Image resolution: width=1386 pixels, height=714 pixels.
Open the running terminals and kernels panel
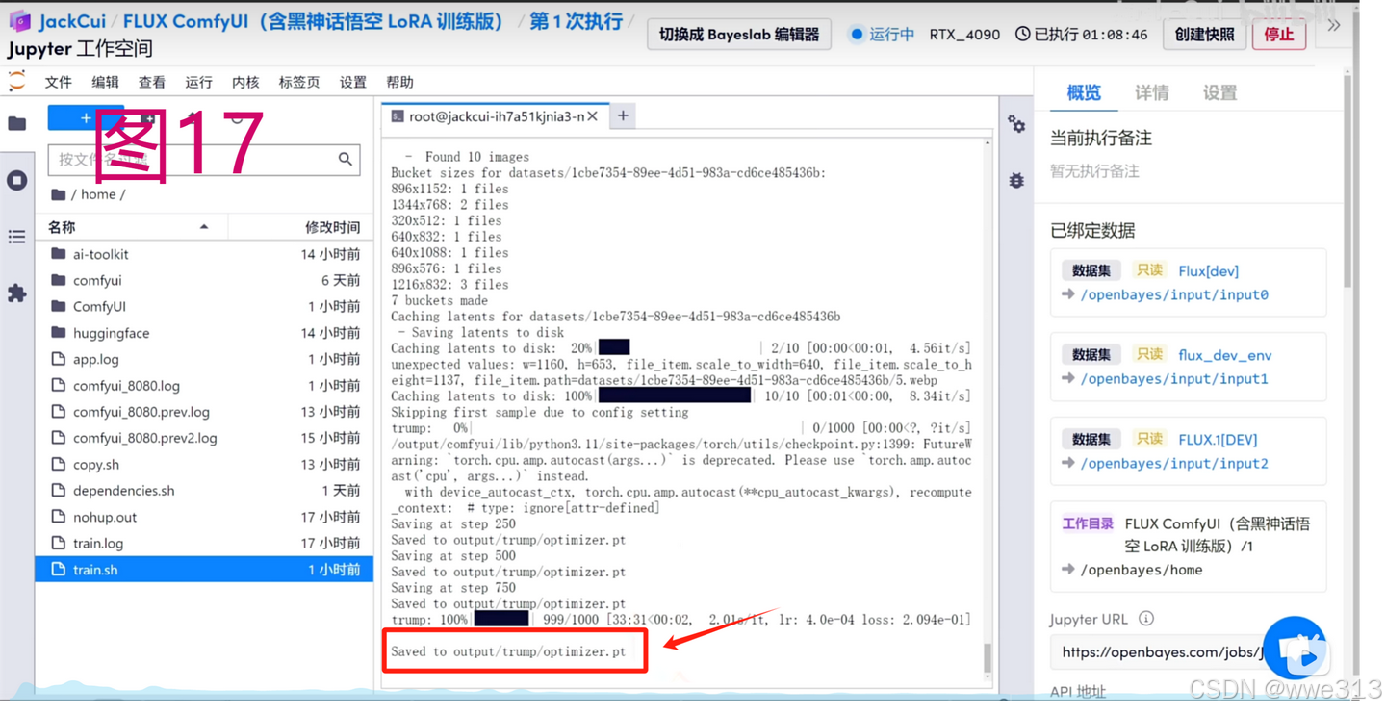[x=15, y=181]
